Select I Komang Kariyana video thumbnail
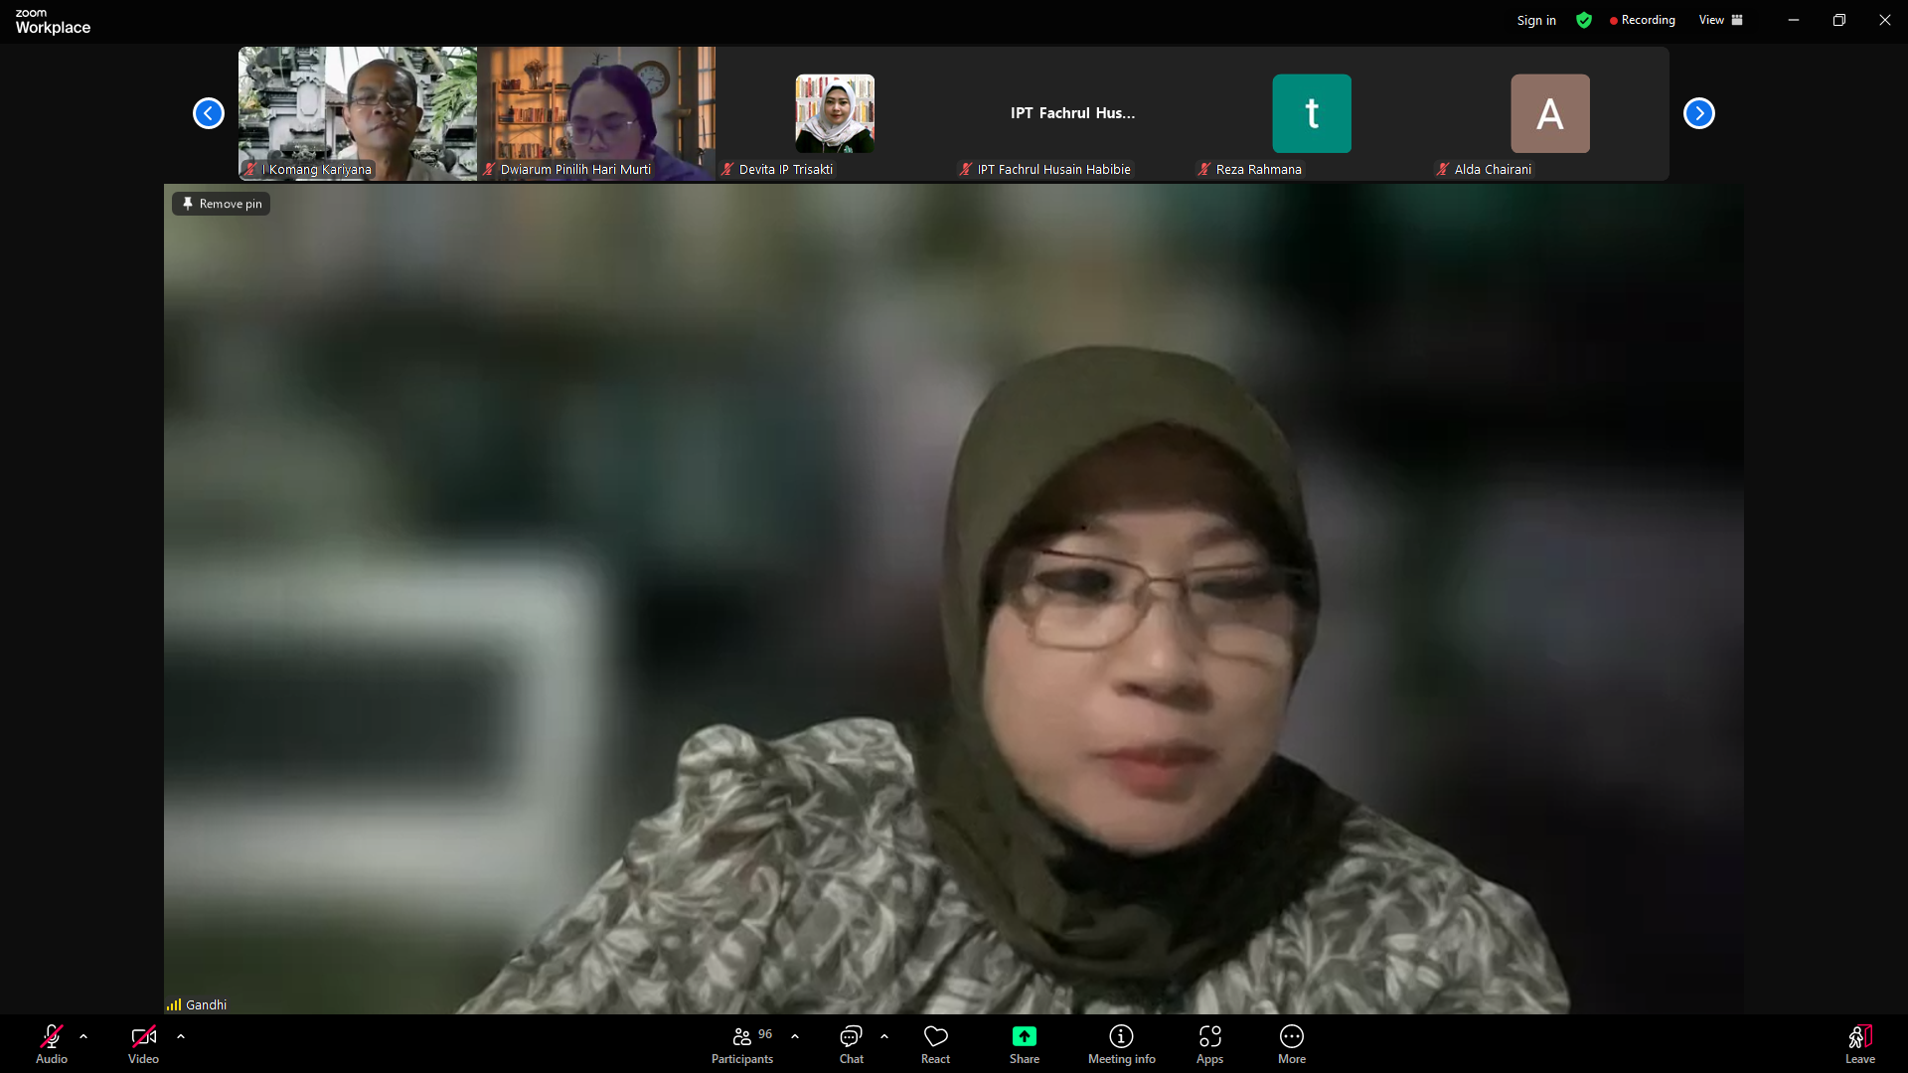 coord(358,113)
